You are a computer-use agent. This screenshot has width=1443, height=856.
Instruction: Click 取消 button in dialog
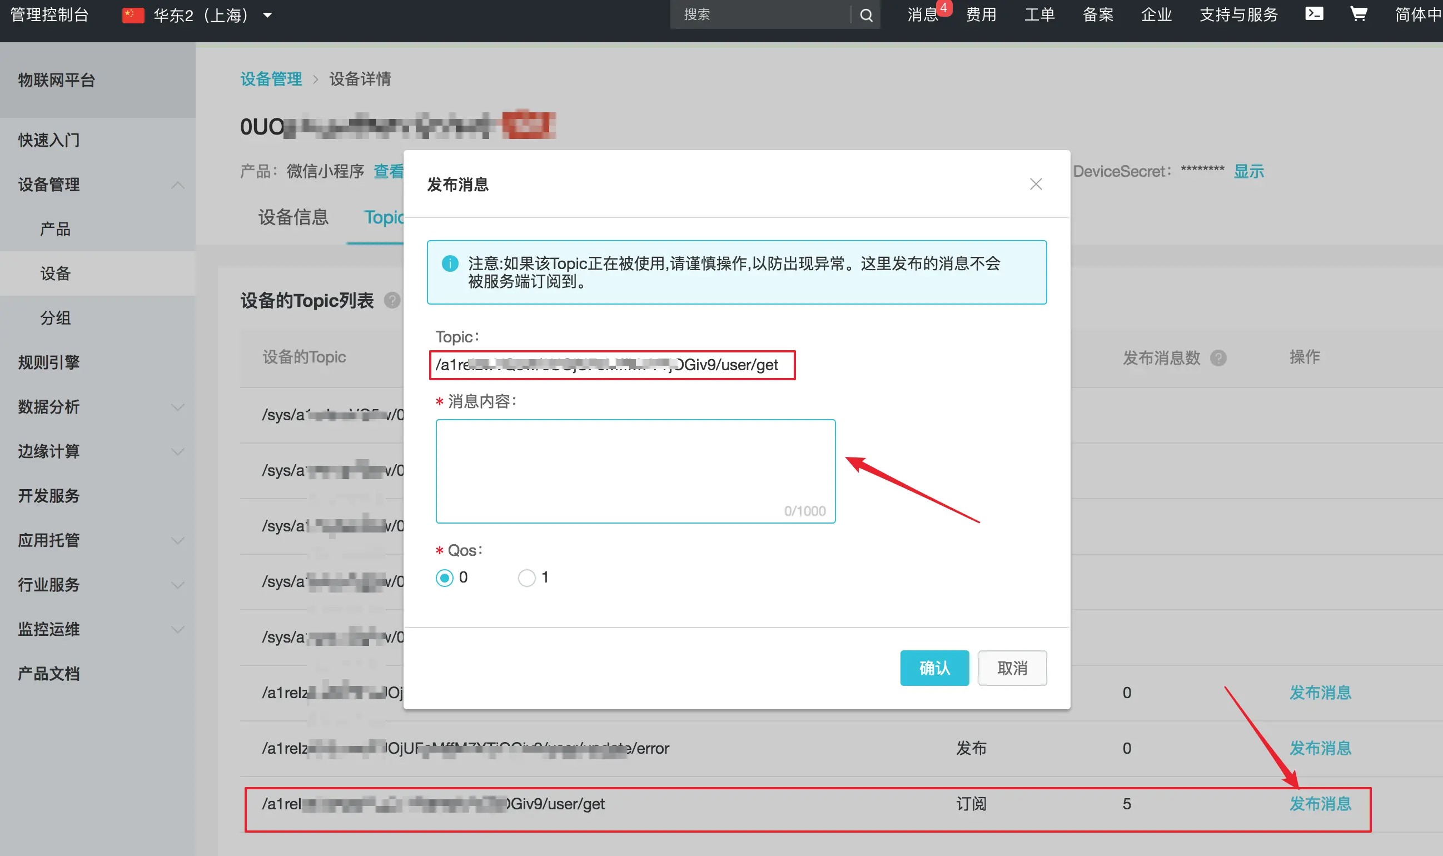pyautogui.click(x=1012, y=668)
